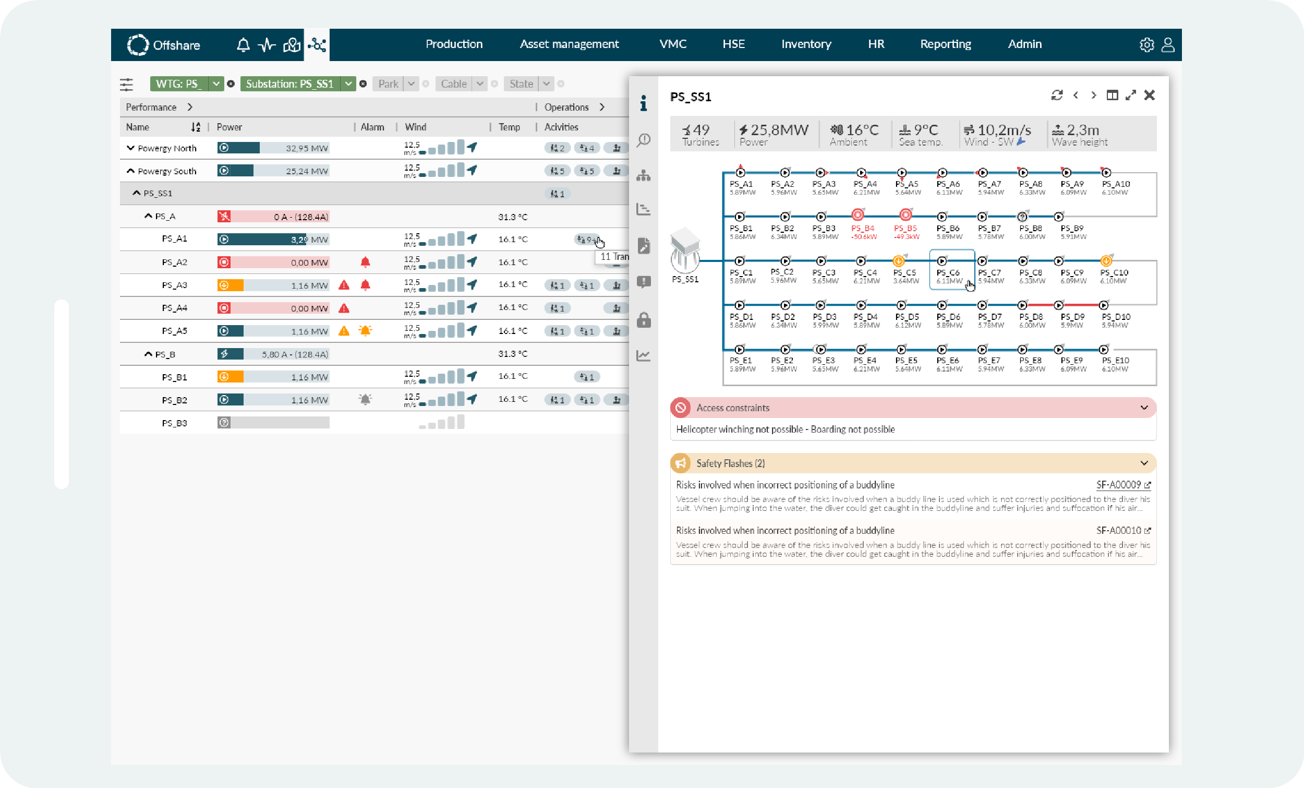Screen dimensions: 1304x788
Task: Open the VMC menu
Action: 673,44
